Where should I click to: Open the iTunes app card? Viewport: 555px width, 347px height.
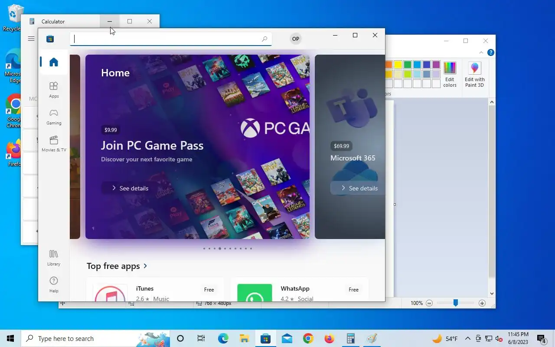[155, 289]
